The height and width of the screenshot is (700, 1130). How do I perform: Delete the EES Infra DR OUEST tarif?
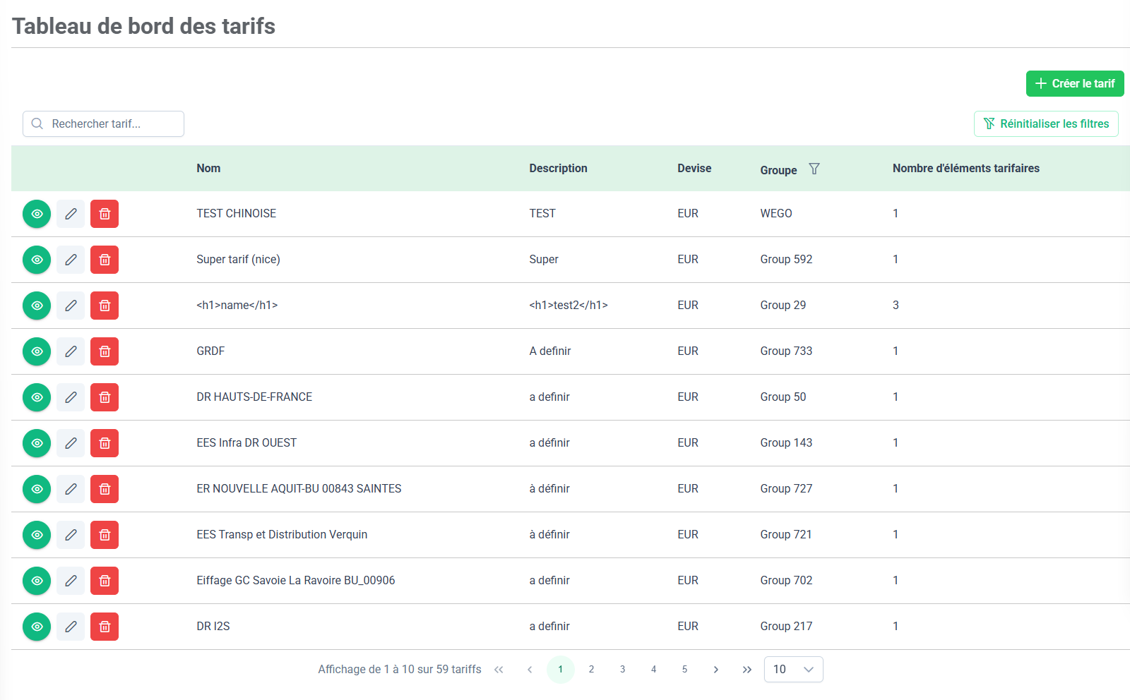click(x=105, y=443)
